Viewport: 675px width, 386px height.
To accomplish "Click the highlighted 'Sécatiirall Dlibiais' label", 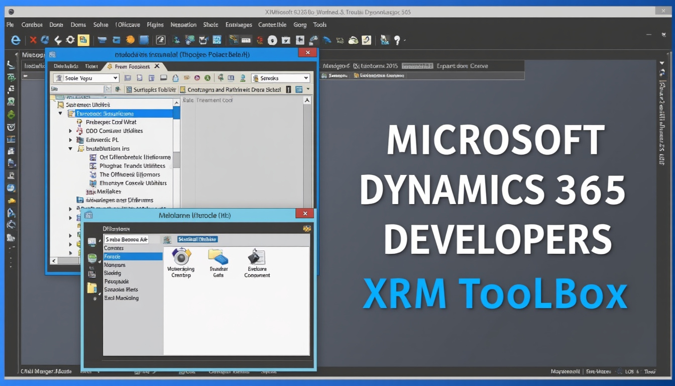I will pos(197,239).
